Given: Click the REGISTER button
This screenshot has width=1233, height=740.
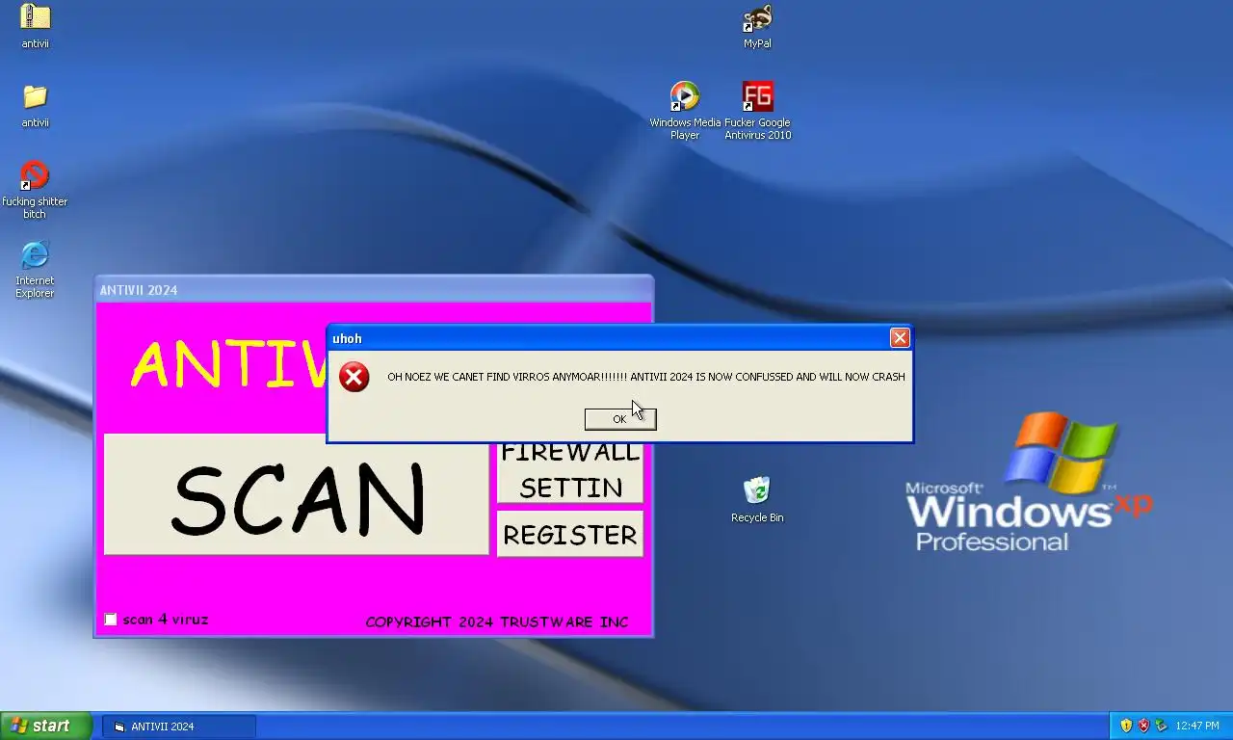Looking at the screenshot, I should (570, 534).
